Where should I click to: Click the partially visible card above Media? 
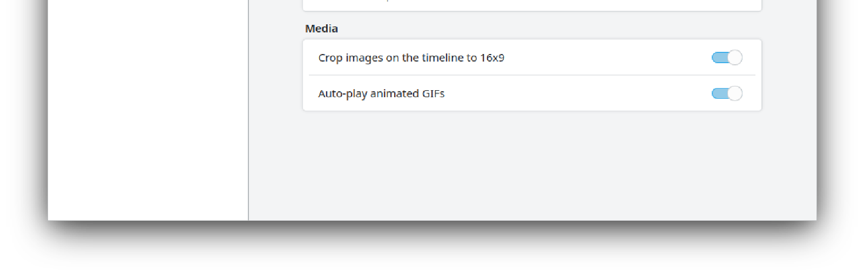[x=532, y=5]
